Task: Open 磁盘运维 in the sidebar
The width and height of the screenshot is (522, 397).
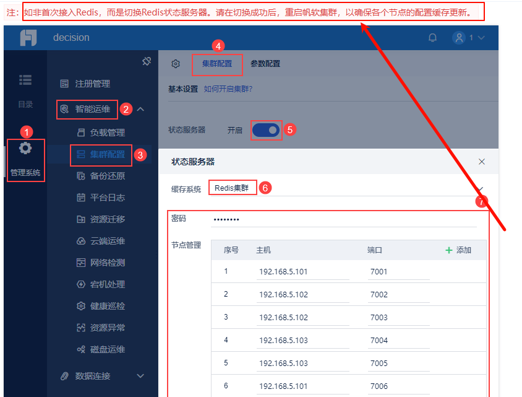Action: pyautogui.click(x=108, y=349)
